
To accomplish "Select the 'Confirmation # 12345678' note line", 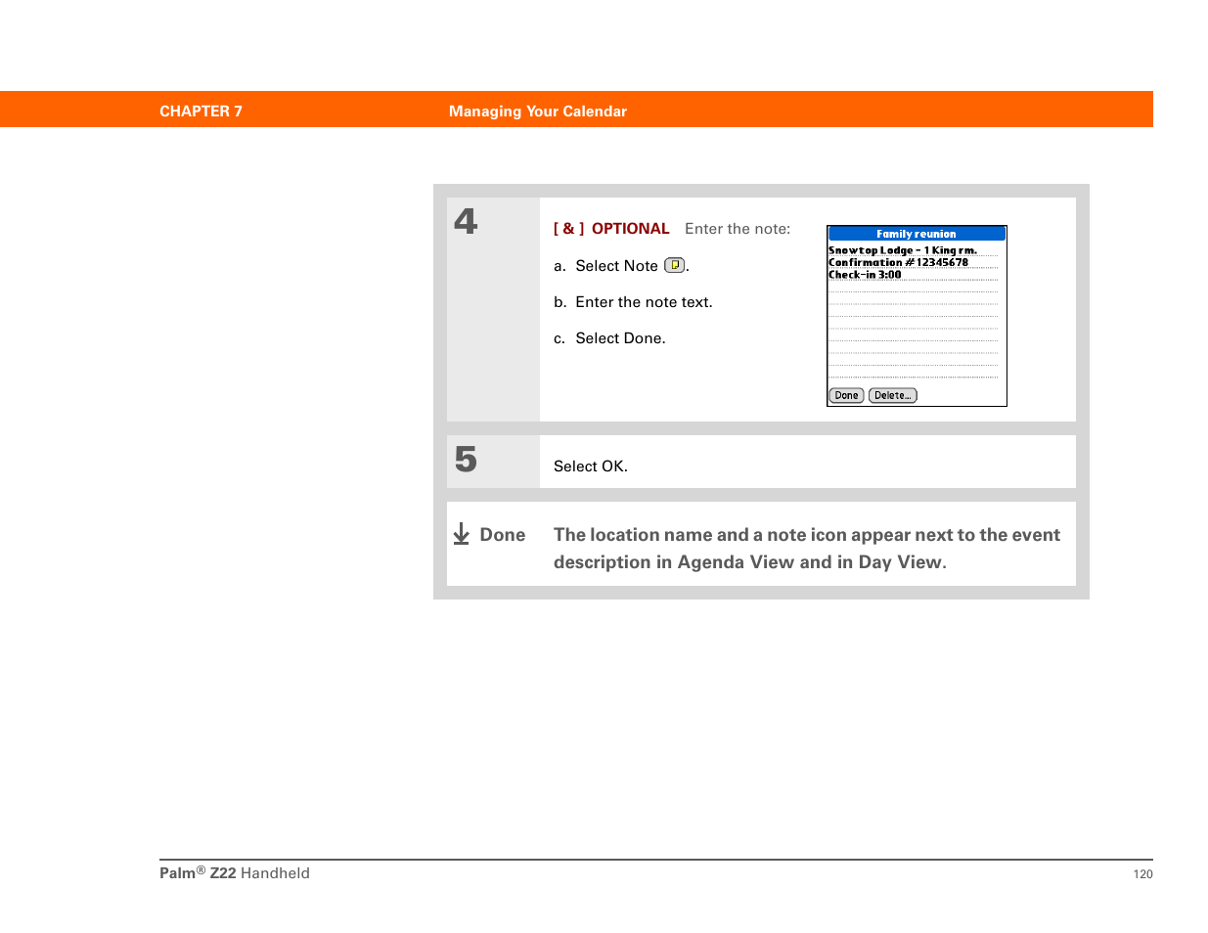I will point(898,262).
